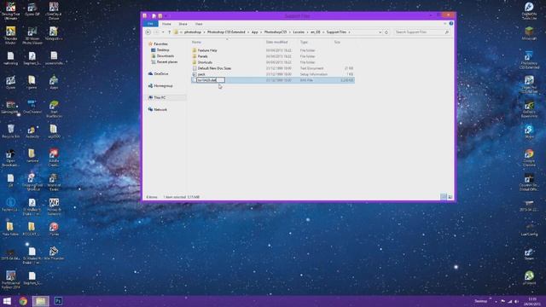This screenshot has height=307, width=546.
Task: Click the Back navigation arrow
Action: [x=148, y=32]
